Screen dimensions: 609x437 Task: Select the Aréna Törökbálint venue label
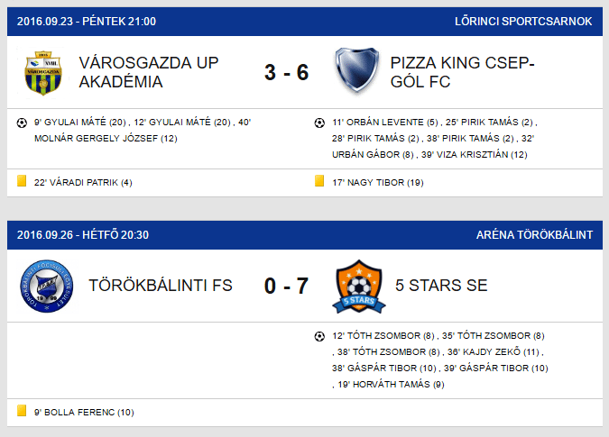coord(534,235)
